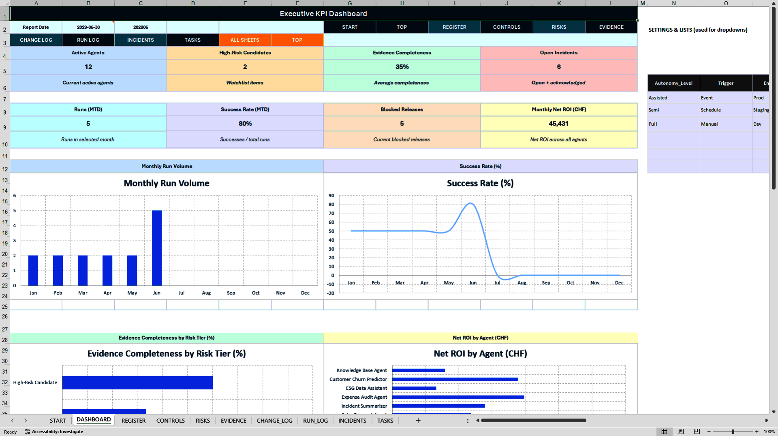Add a new sheet with plus icon
The image size is (778, 436).
[x=418, y=421]
